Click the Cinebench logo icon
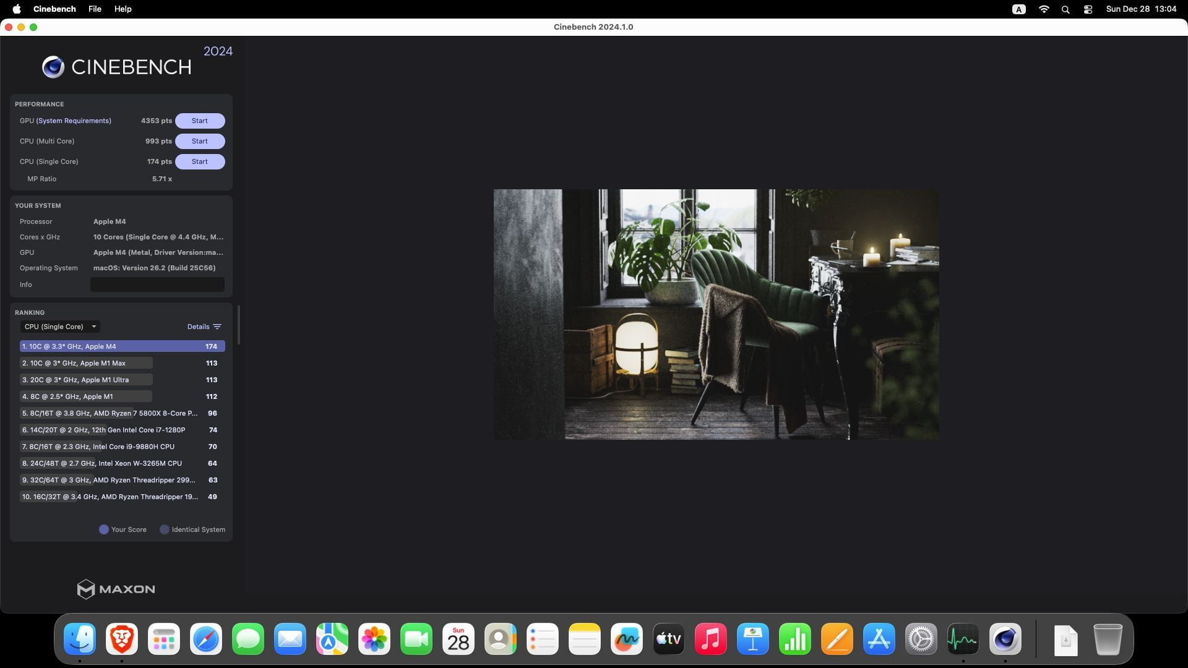 [x=53, y=67]
